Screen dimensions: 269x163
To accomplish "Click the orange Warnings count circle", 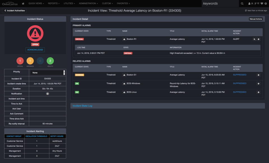I will pos(30,61).
